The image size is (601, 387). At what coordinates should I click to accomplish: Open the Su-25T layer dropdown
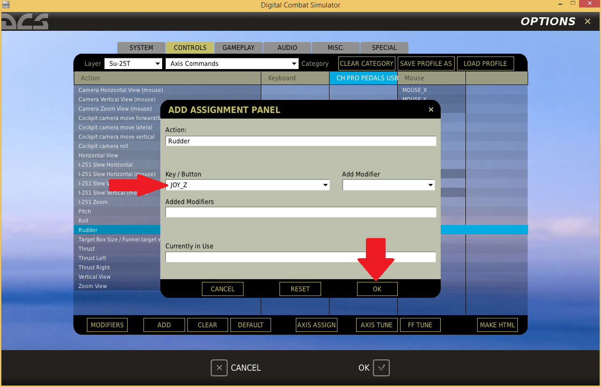pyautogui.click(x=157, y=63)
